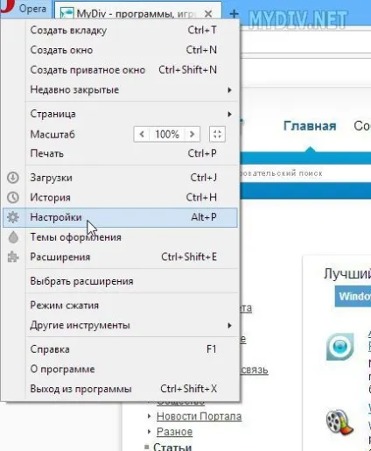Viewport: 371px width, 451px height.
Task: Click the Статьи category heading
Action: pyautogui.click(x=172, y=447)
